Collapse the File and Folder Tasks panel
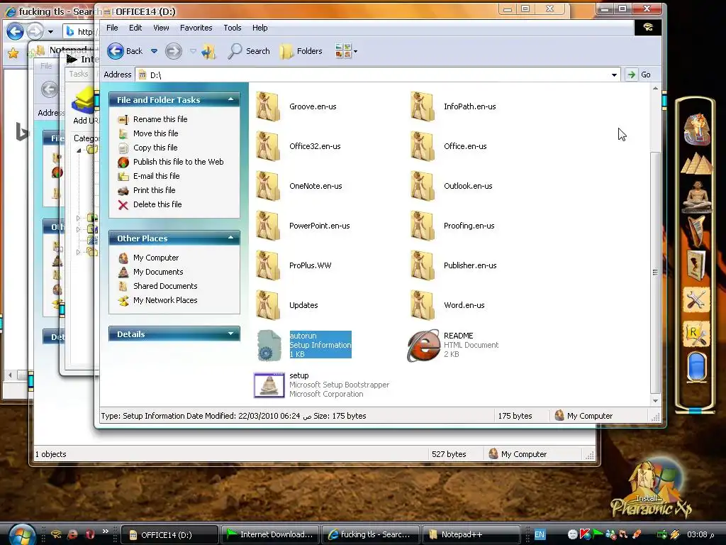 tap(230, 99)
